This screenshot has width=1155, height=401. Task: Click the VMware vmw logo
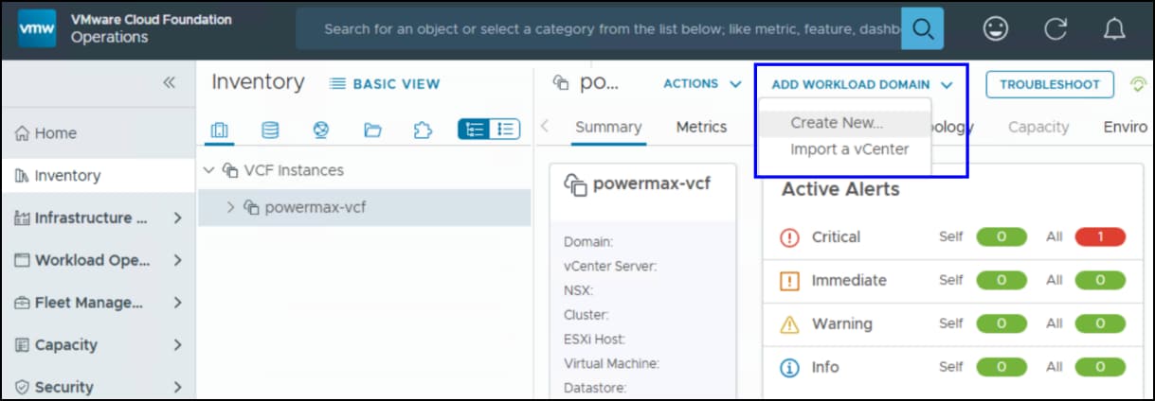38,29
